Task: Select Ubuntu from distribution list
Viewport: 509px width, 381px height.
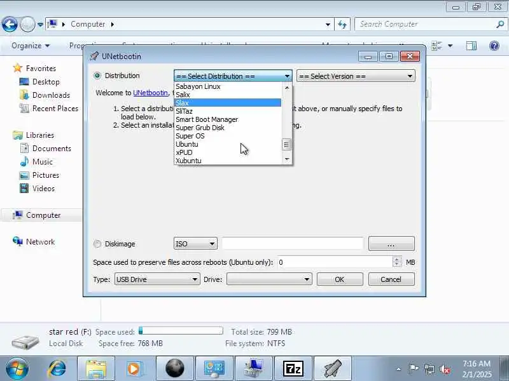Action: [228, 144]
